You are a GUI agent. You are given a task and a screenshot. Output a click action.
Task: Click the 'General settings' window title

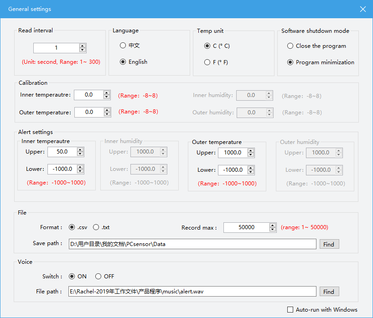pyautogui.click(x=30, y=9)
